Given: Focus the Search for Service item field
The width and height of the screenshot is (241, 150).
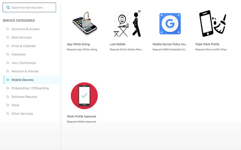Looking at the screenshot, I should click(29, 7).
